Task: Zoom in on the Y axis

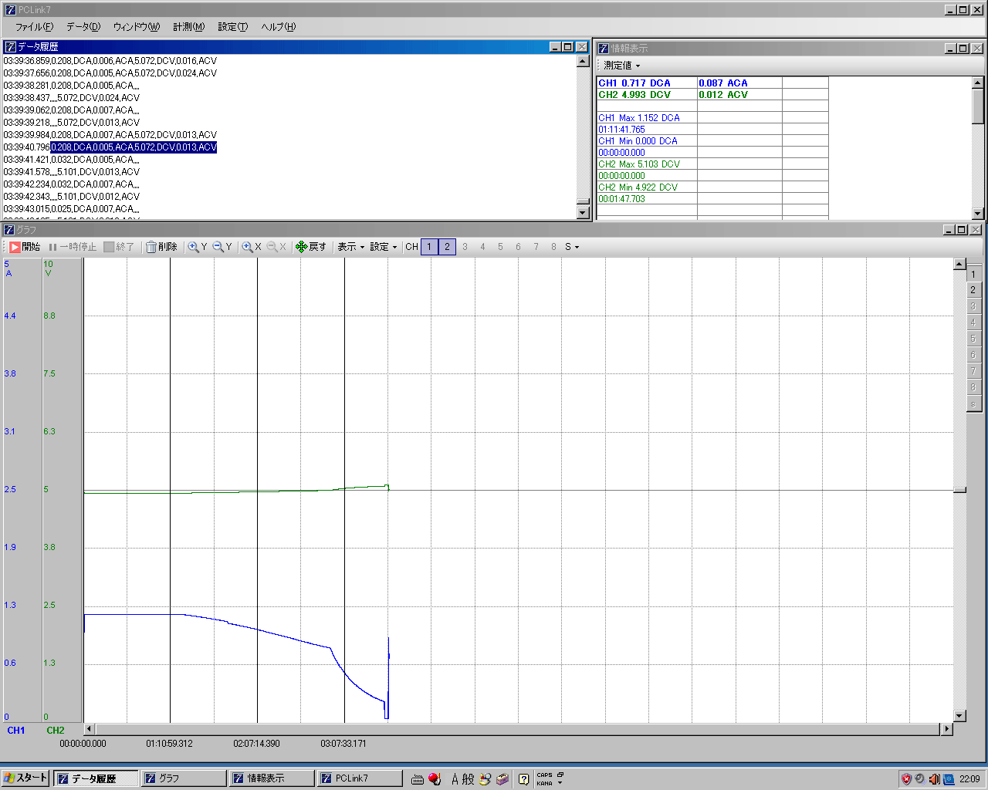Action: pyautogui.click(x=197, y=247)
